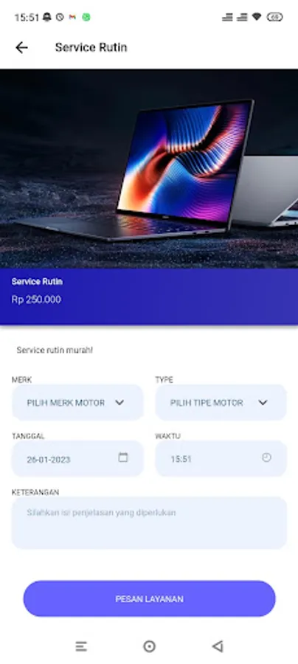Click the PESAN LAYANAN button
The width and height of the screenshot is (298, 664).
point(149,599)
